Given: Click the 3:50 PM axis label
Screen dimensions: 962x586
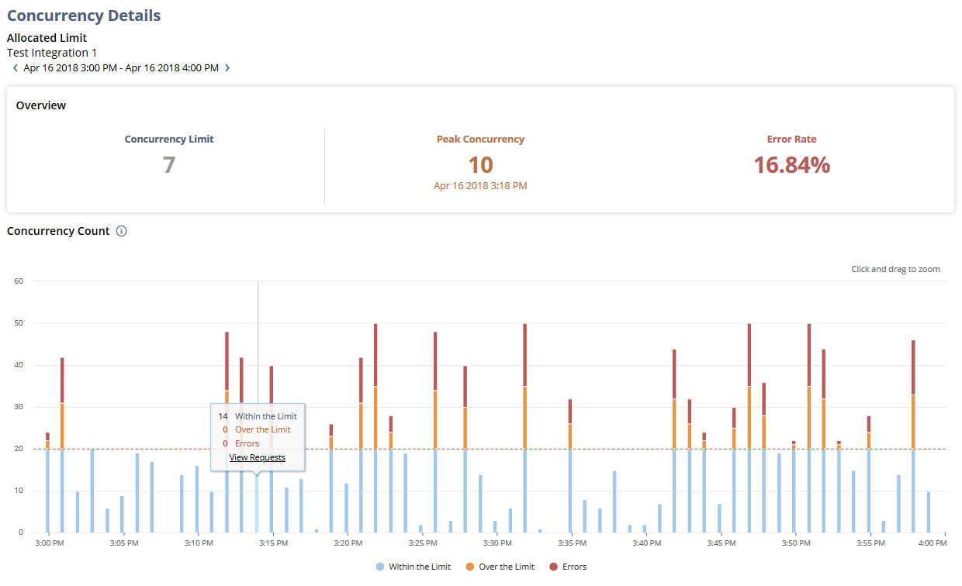Looking at the screenshot, I should click(795, 543).
